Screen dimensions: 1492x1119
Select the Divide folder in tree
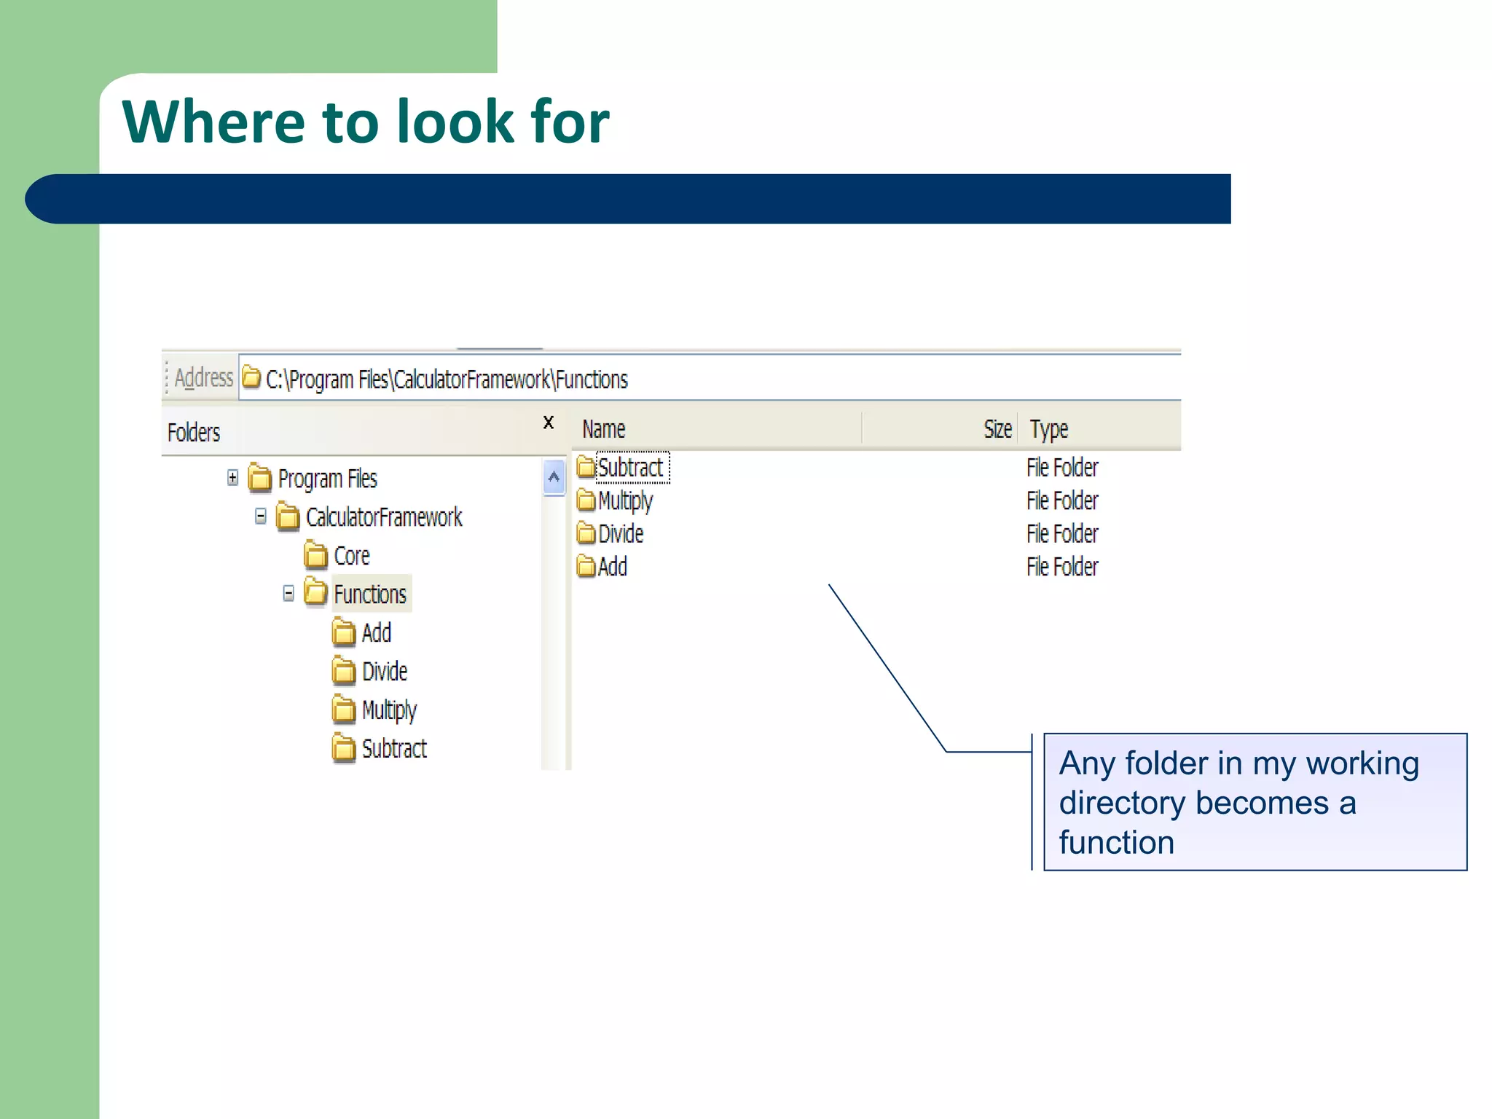385,672
